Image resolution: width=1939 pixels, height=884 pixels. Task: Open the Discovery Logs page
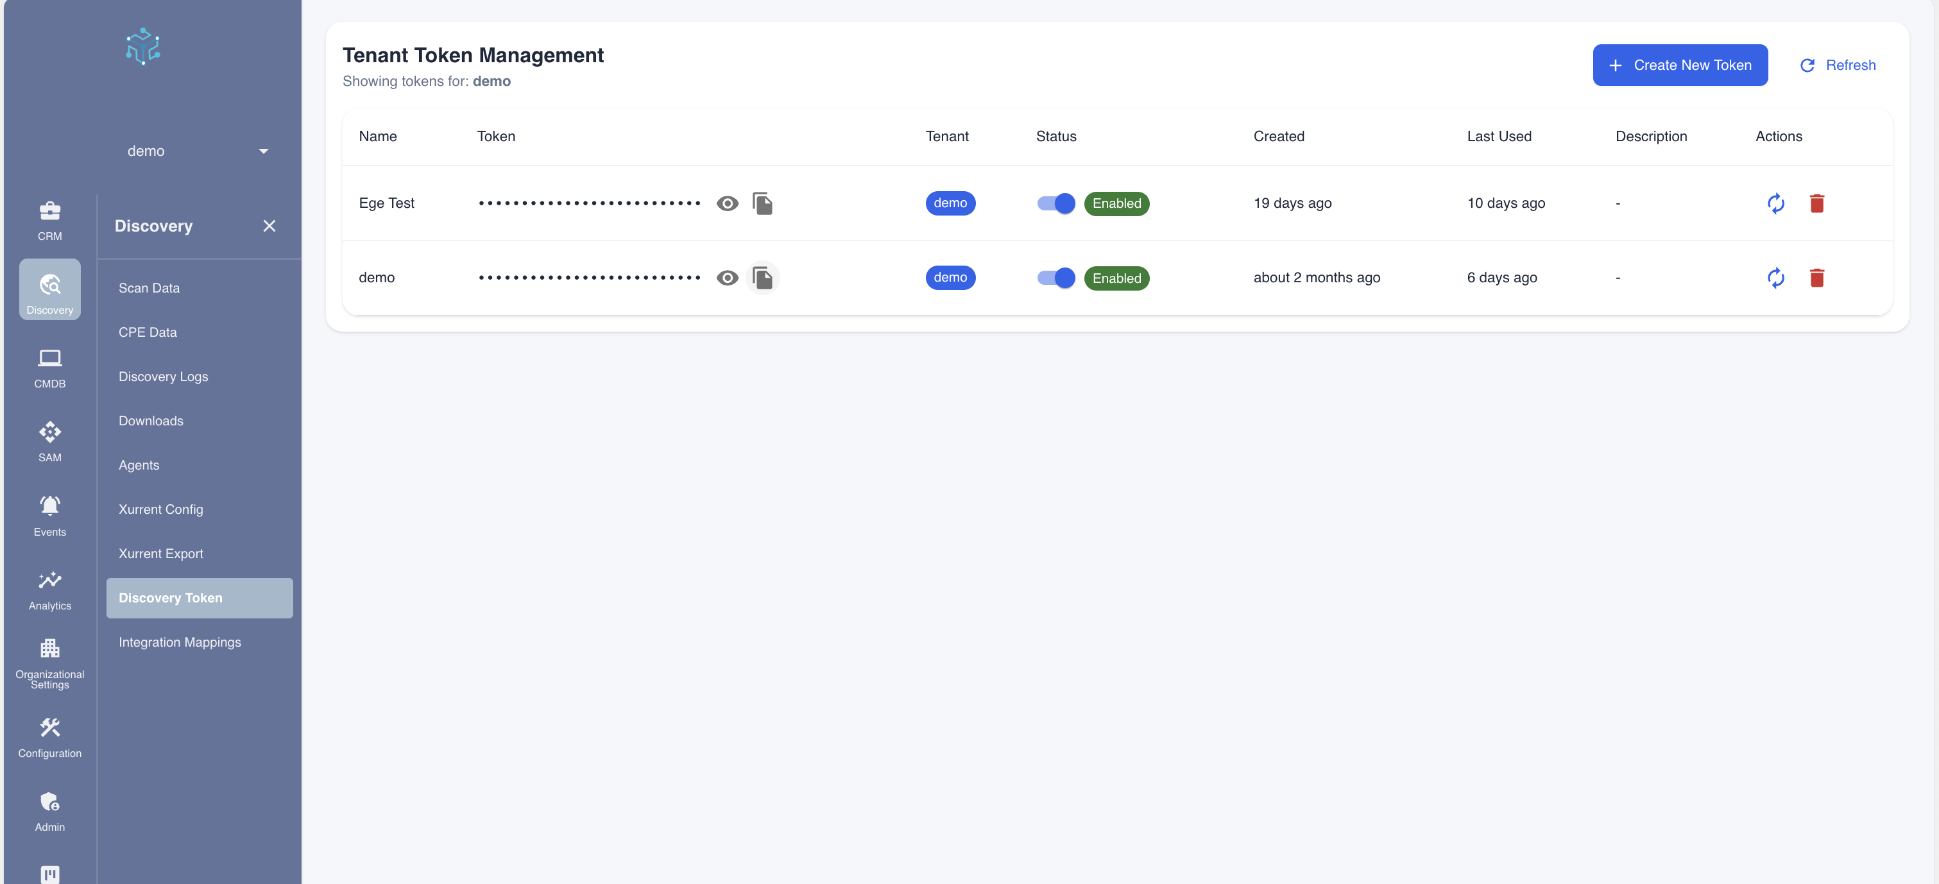pos(164,376)
